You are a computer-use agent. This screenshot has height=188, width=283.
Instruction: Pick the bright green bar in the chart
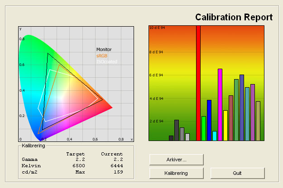[204, 128]
